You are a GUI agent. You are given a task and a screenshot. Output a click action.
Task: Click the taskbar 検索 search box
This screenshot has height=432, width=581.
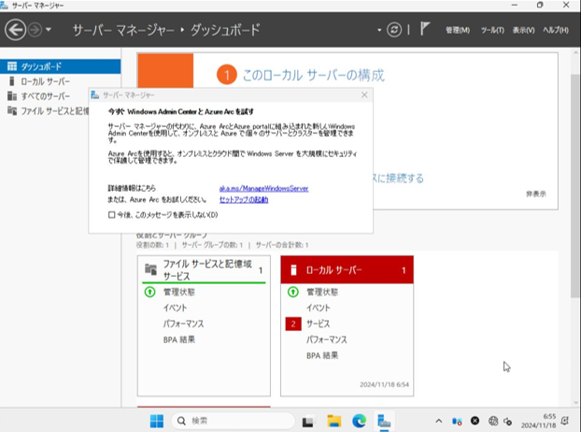pos(233,421)
